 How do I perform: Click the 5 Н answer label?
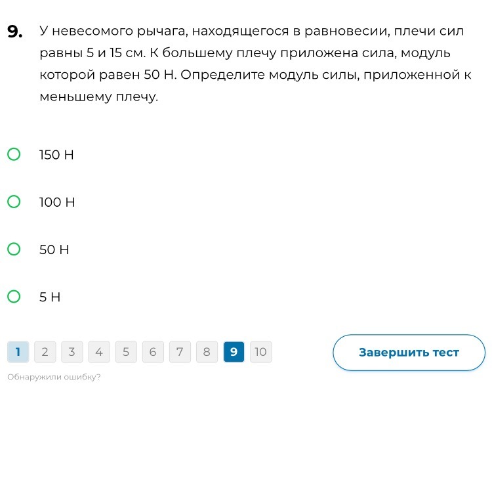tap(50, 297)
